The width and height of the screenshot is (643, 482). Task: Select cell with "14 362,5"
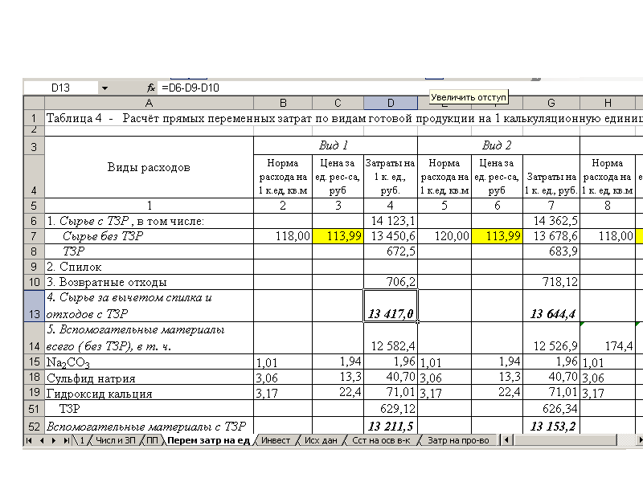pos(551,222)
